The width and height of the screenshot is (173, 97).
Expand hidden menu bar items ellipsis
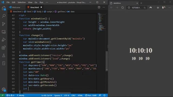(x=47, y=2)
